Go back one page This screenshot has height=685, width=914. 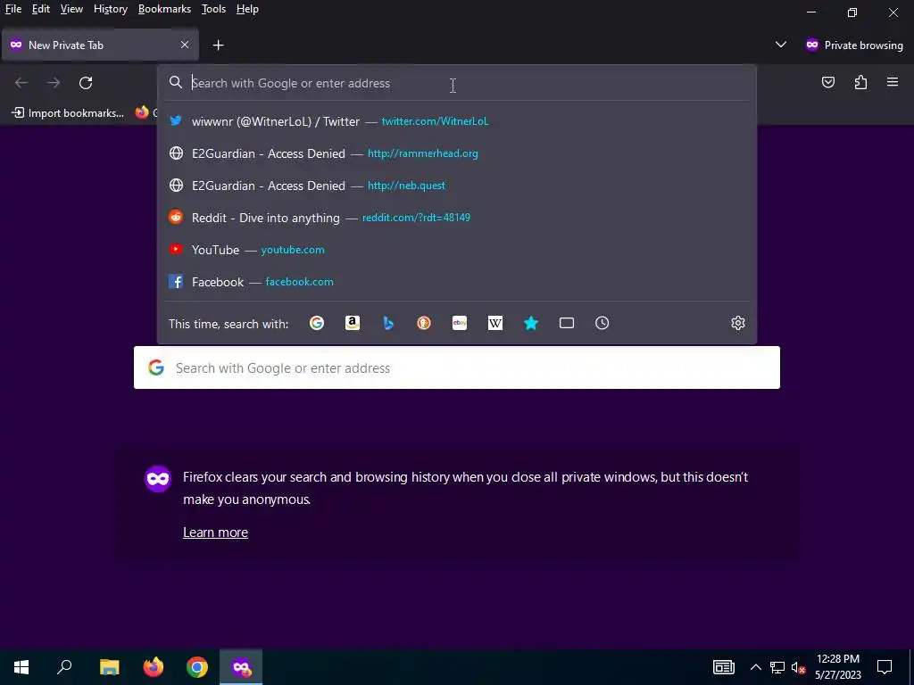pos(21,83)
